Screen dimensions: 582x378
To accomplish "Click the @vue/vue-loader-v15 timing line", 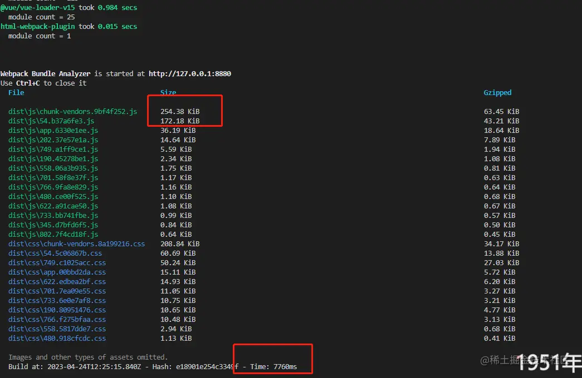I will pos(69,8).
